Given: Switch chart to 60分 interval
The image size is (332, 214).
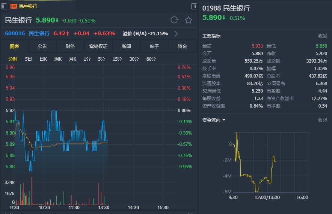Looking at the screenshot, I should tap(151, 59).
